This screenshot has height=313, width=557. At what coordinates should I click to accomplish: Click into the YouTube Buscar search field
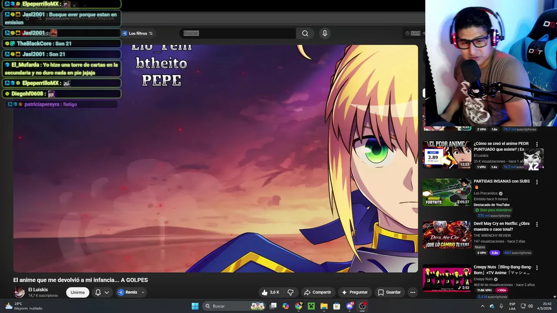238,33
